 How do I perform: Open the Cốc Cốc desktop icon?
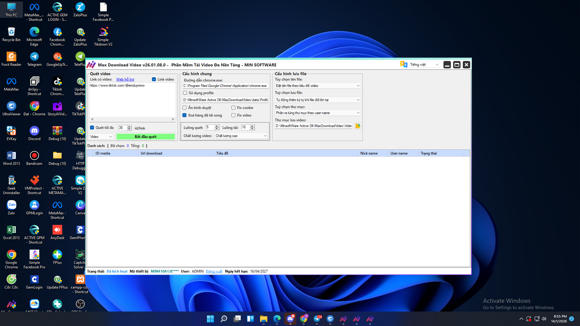(x=11, y=282)
